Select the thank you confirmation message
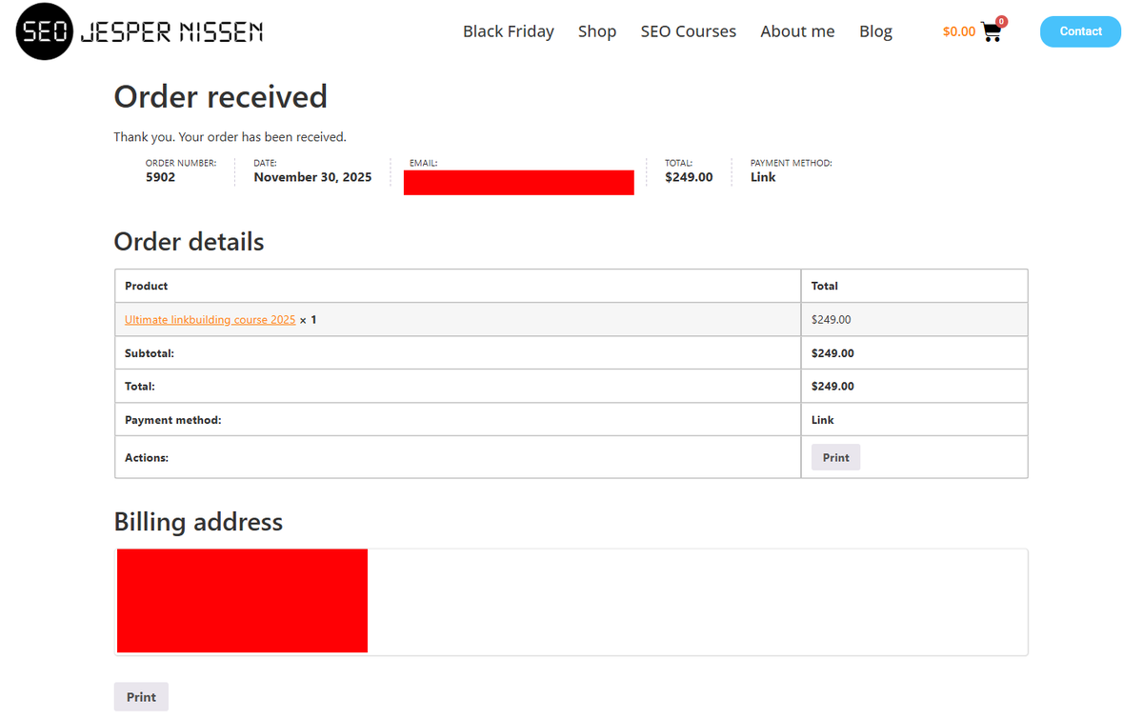The height and width of the screenshot is (720, 1143). click(231, 137)
